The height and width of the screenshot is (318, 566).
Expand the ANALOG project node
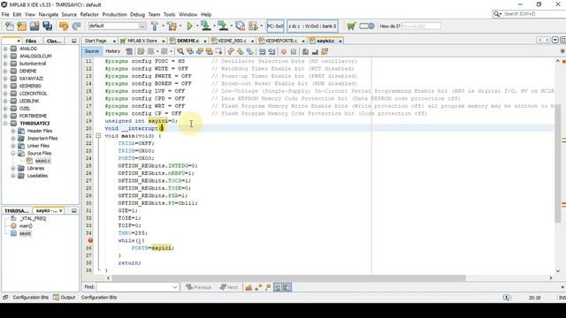pyautogui.click(x=5, y=49)
